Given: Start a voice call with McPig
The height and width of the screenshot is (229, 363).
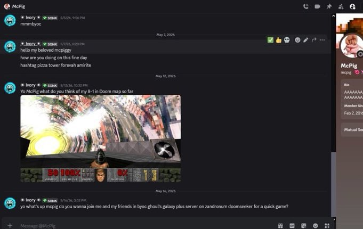Looking at the screenshot, I should tap(306, 6).
